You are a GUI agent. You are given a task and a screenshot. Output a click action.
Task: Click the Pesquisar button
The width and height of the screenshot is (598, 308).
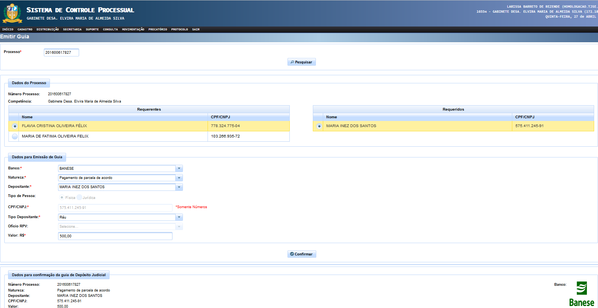tap(302, 62)
